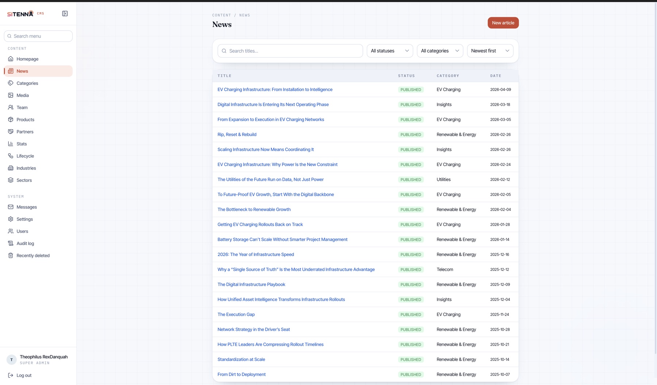The width and height of the screenshot is (657, 385).
Task: Click the Sectors layers icon
Action: [11, 180]
